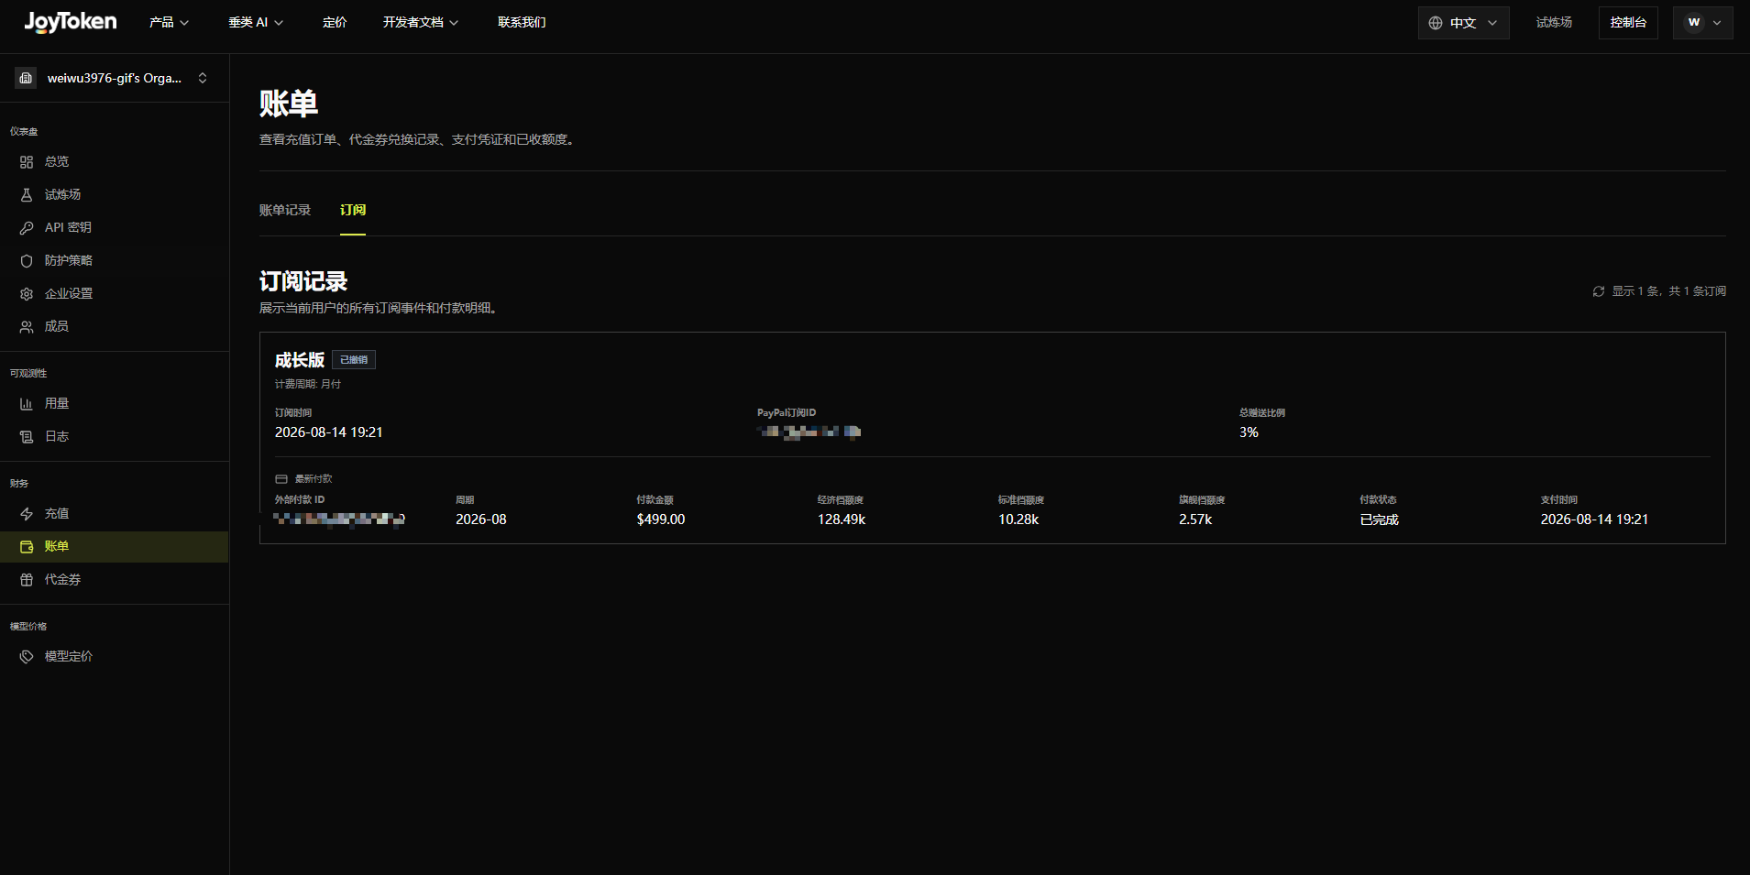Expand the organization switcher weiwu3976-gif's Orga...
Screen dimensions: 1750x875
tap(114, 78)
